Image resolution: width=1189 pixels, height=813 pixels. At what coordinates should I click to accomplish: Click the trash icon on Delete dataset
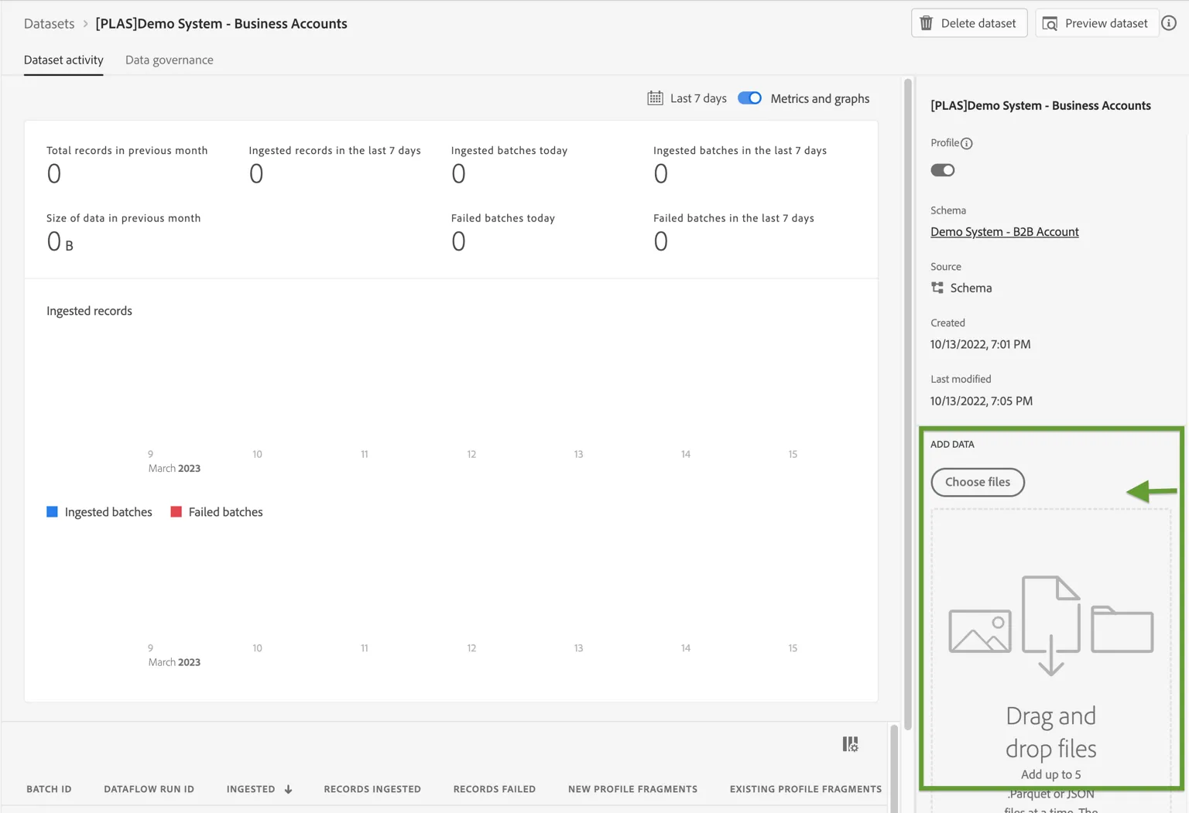tap(926, 23)
